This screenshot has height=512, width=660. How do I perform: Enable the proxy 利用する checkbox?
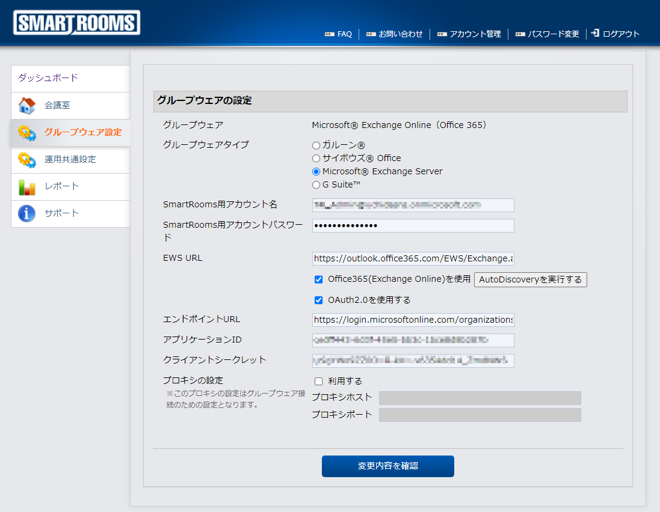point(319,381)
